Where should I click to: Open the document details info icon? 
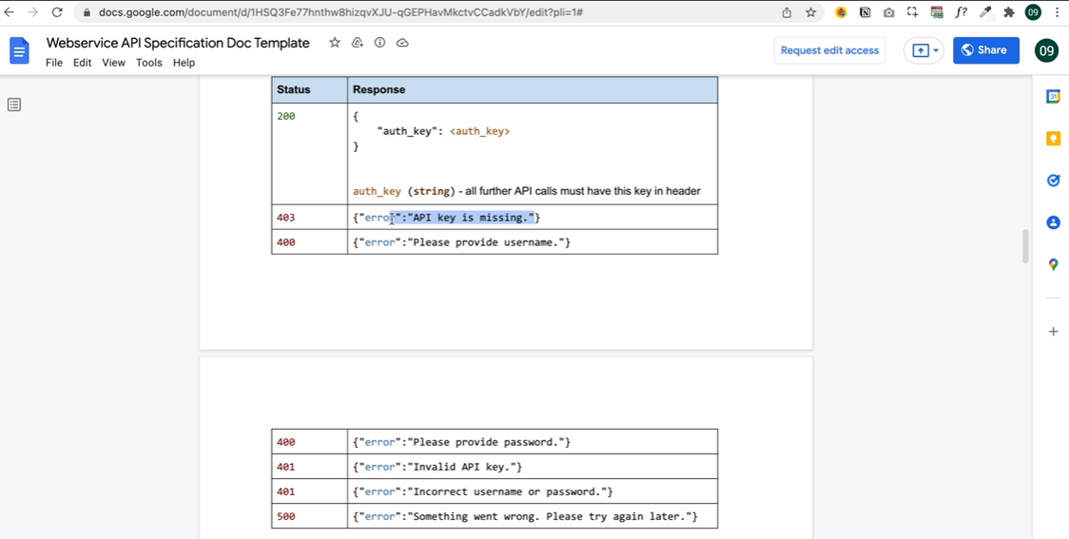click(379, 43)
